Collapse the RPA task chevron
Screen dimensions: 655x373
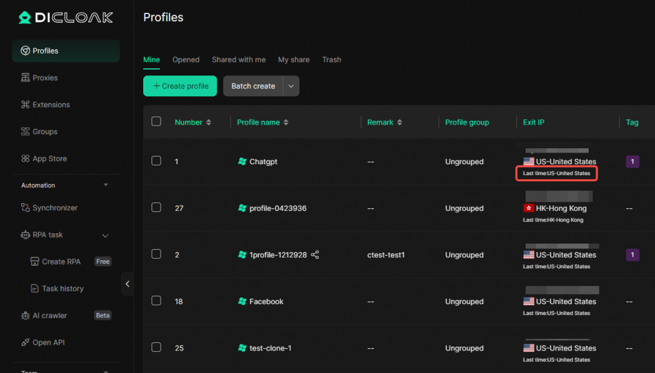pos(106,235)
